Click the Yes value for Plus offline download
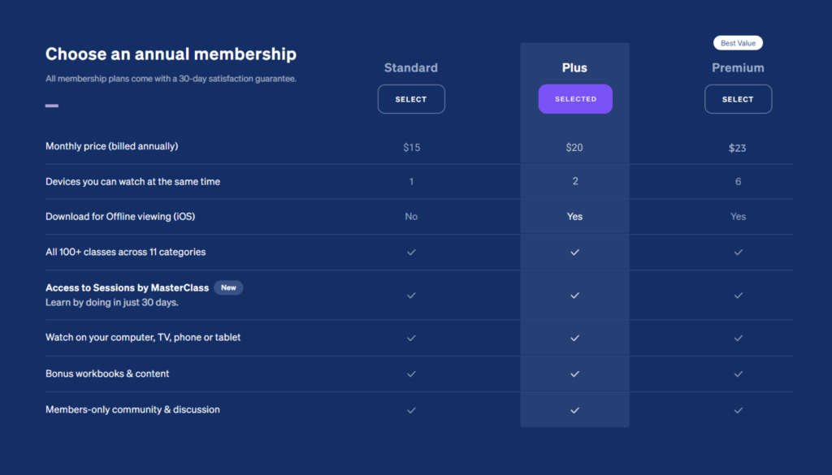This screenshot has width=832, height=475. click(574, 216)
